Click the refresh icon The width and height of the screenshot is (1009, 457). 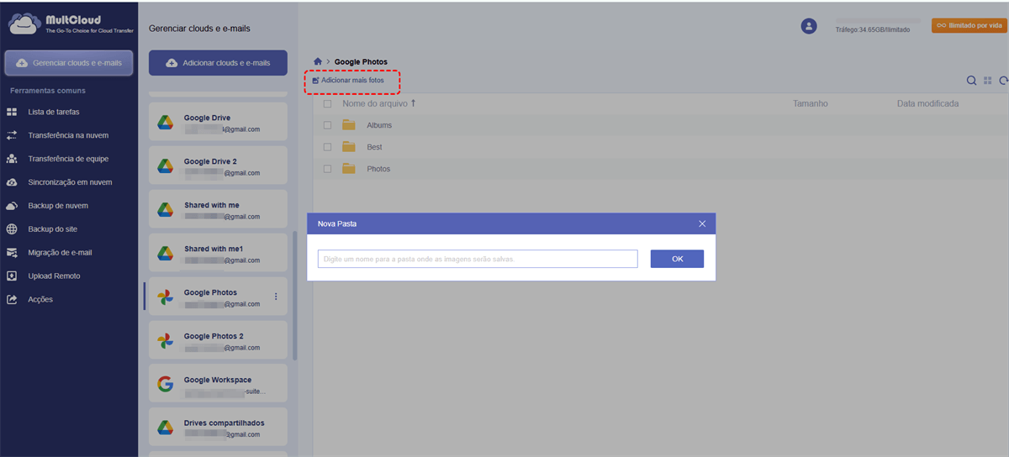coord(1003,81)
